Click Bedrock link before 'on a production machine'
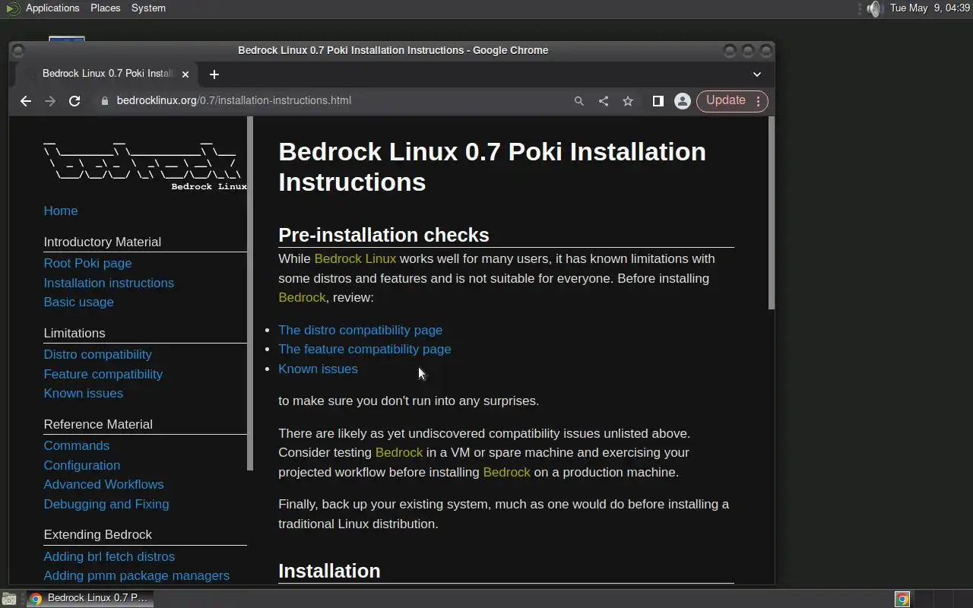Screen dimensions: 973x608 pos(506,473)
